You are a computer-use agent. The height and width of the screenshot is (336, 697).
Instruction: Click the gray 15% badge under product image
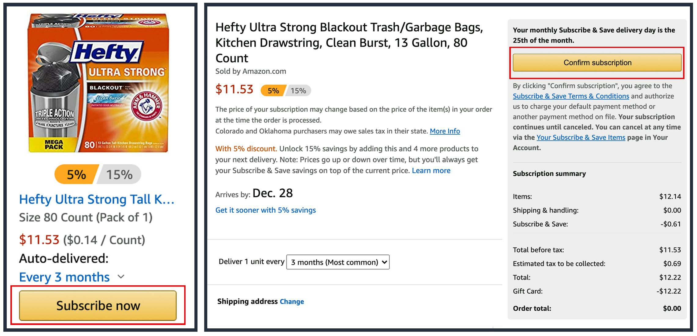tap(120, 175)
